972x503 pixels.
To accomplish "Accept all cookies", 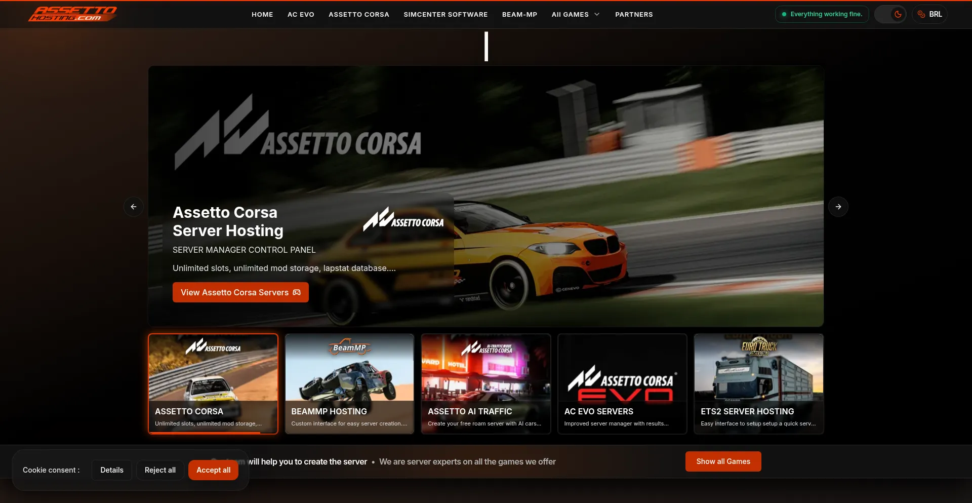I will (213, 470).
